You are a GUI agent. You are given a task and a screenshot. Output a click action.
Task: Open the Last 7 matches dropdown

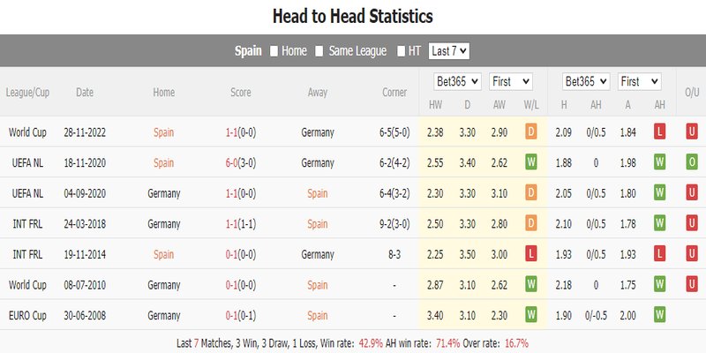(449, 51)
